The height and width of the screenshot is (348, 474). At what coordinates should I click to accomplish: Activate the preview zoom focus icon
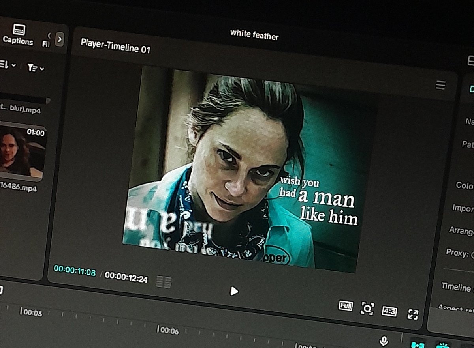(x=367, y=309)
